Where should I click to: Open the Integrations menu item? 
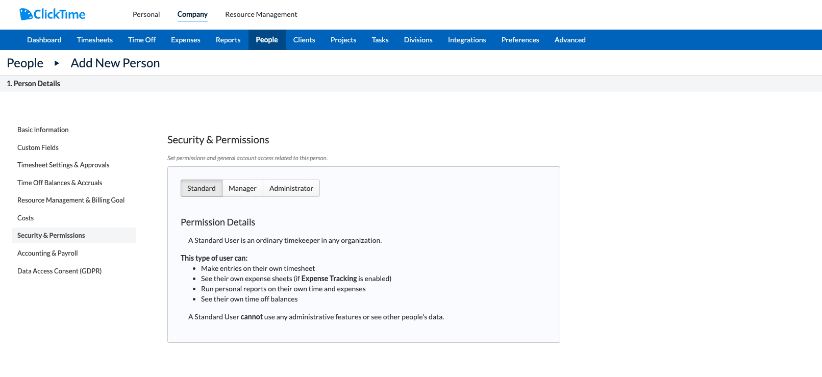(467, 40)
